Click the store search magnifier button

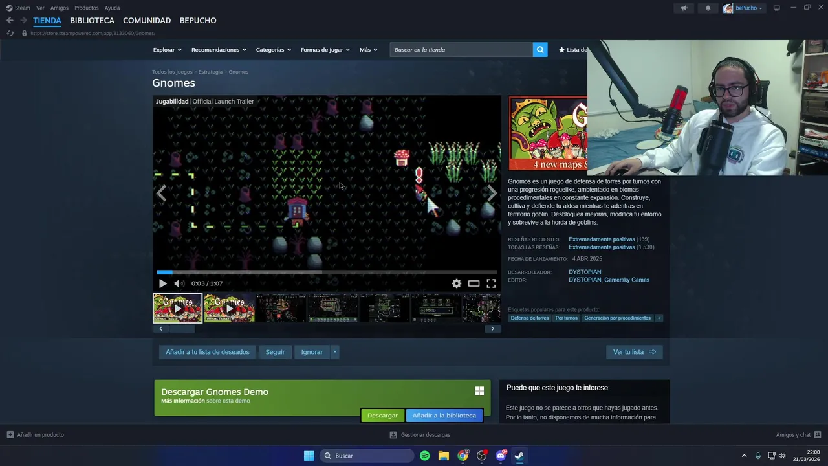click(x=540, y=50)
